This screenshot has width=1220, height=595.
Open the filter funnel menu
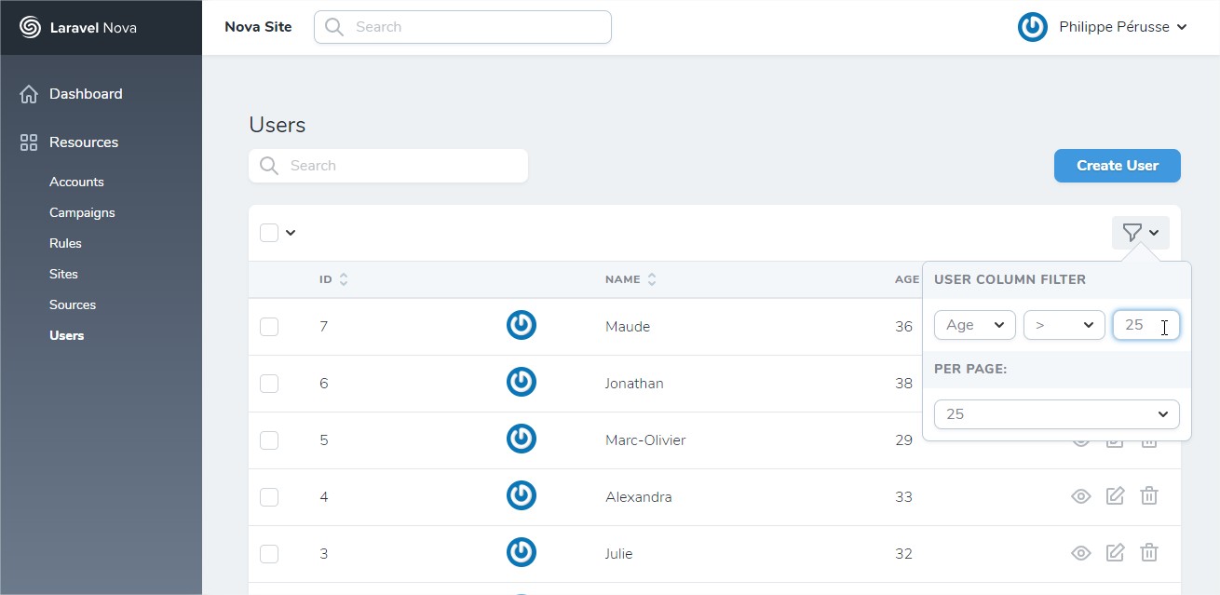1140,233
